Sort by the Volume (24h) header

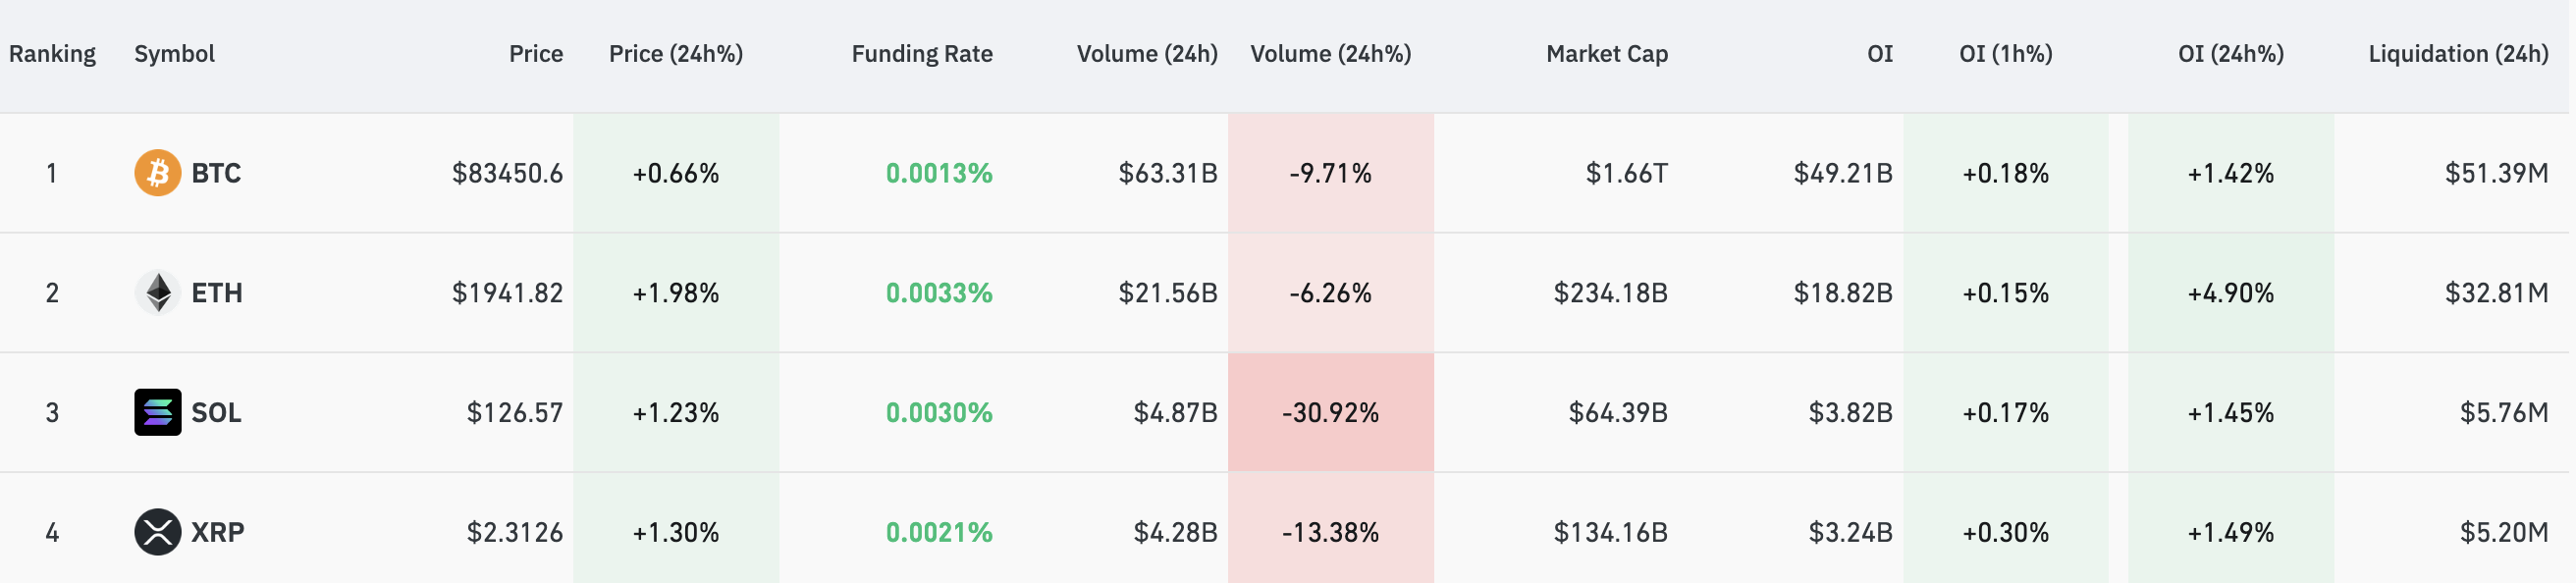1146,54
